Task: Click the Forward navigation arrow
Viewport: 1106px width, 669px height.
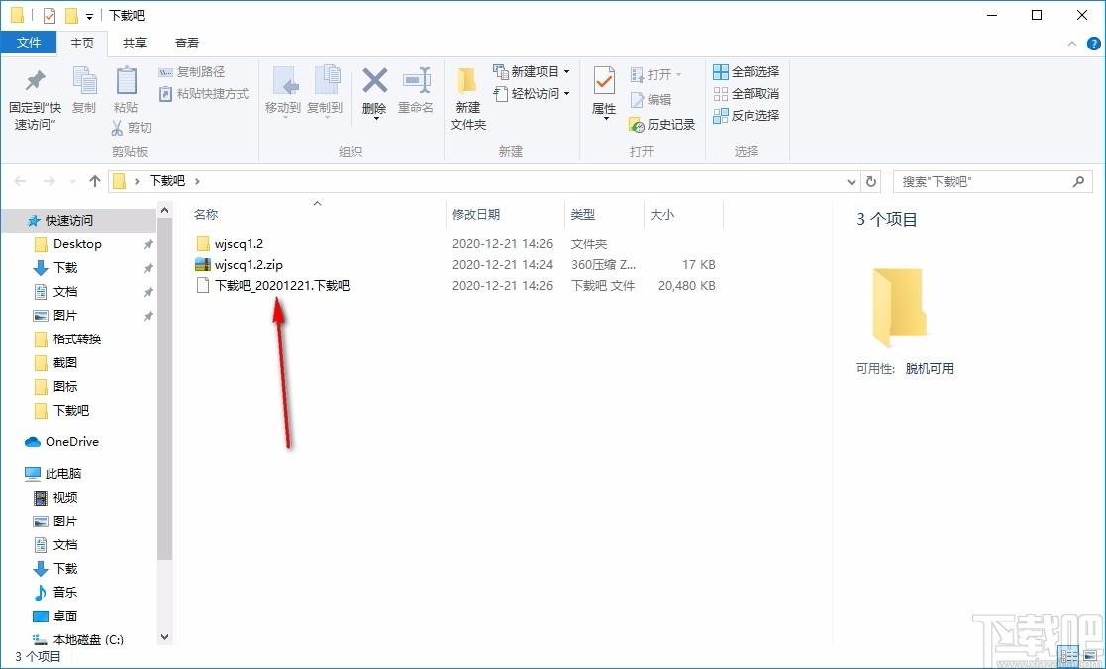Action: click(49, 181)
